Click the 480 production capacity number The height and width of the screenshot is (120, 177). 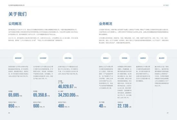[x=61, y=106]
